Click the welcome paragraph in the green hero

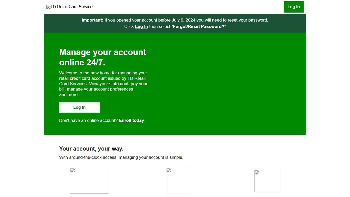103,84
